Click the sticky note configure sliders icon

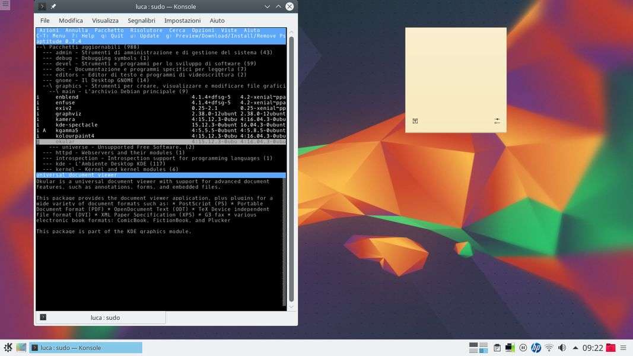pyautogui.click(x=497, y=121)
